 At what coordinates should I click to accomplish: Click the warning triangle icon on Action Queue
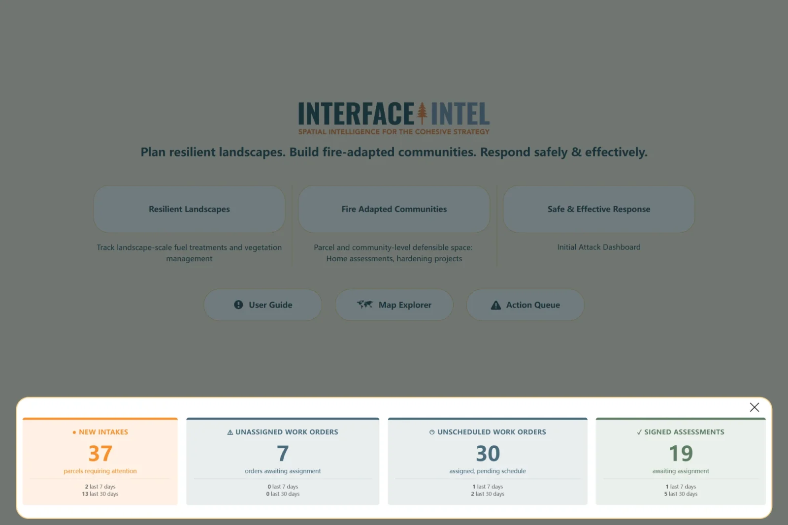pos(496,305)
